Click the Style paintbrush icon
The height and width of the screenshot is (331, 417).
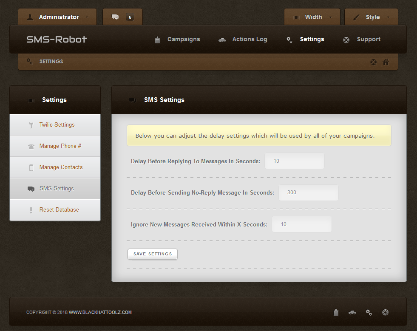coord(356,17)
